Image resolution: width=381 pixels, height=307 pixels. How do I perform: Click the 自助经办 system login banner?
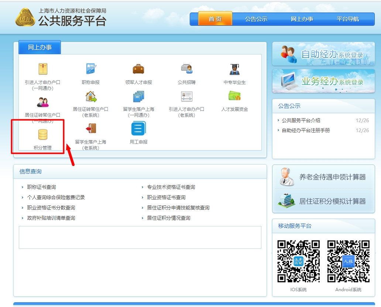pyautogui.click(x=323, y=54)
